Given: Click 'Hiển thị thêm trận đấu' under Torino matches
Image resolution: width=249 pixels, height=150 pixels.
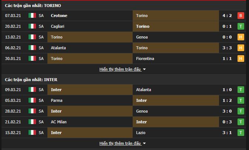Looking at the screenshot, I should click(x=120, y=69).
